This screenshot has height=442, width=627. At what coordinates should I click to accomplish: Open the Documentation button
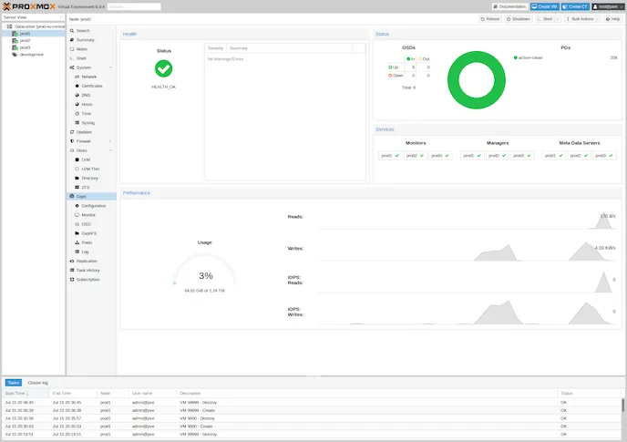[509, 6]
